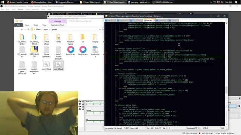
Task: Select the love-32.exe file
Action: [x=71, y=51]
